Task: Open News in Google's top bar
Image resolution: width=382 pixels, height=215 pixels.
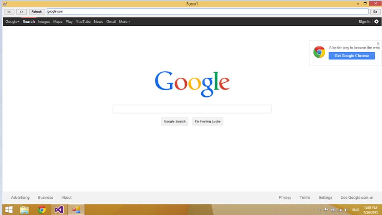Action: pyautogui.click(x=98, y=21)
